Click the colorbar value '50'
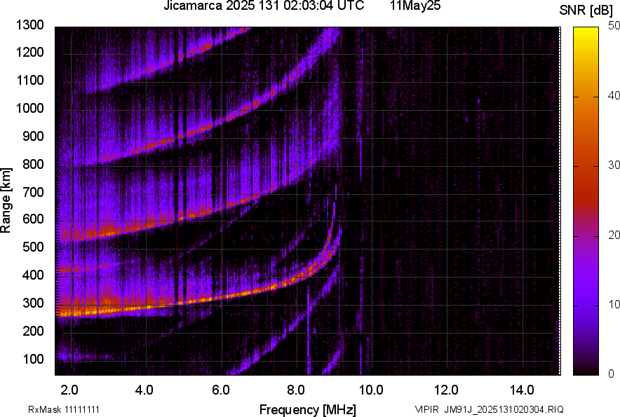 tap(614, 26)
